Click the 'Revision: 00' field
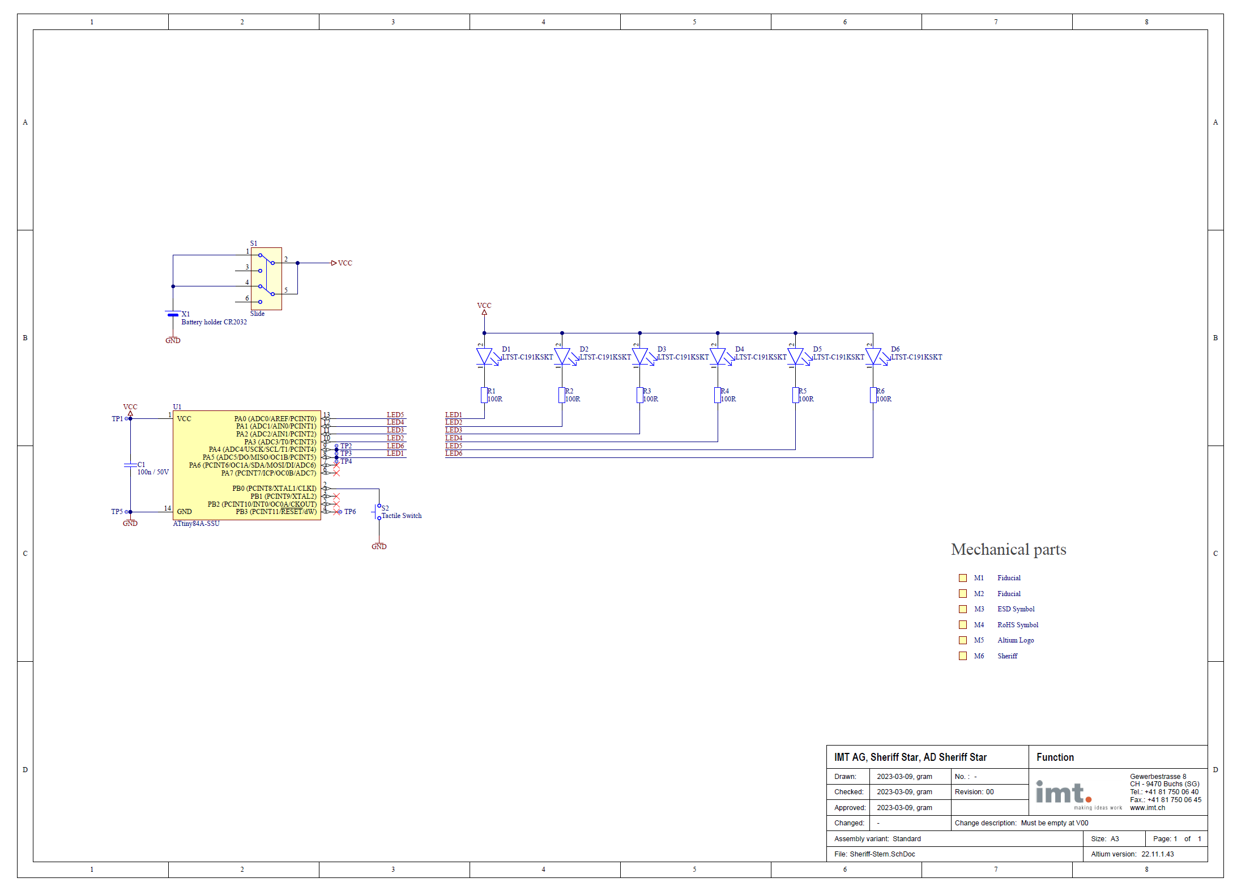This screenshot has width=1237, height=895. pos(974,792)
